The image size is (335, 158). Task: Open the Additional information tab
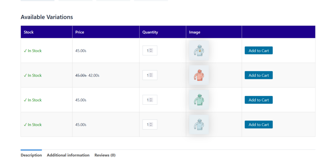[68, 155]
